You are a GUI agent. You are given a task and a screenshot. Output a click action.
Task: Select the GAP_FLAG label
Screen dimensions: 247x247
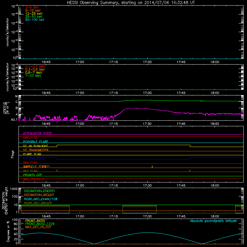click(x=30, y=137)
